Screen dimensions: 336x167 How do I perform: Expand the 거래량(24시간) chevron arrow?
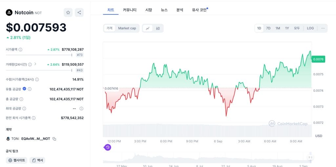[x=35, y=64]
